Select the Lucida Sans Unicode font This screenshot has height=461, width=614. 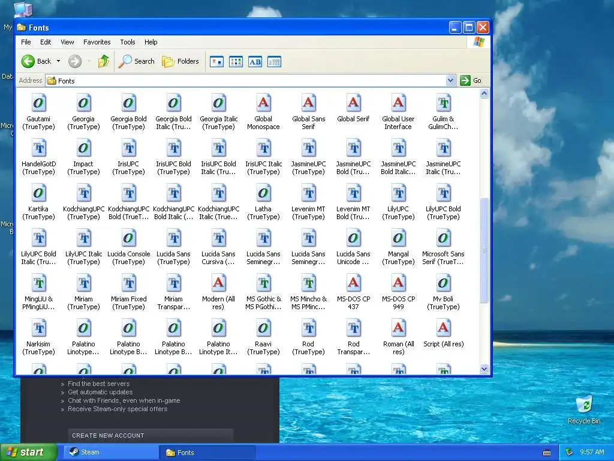[353, 247]
